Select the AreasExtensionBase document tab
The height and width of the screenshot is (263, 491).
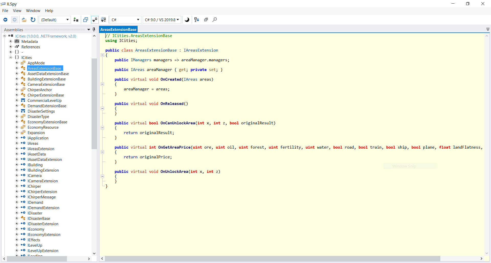click(118, 30)
